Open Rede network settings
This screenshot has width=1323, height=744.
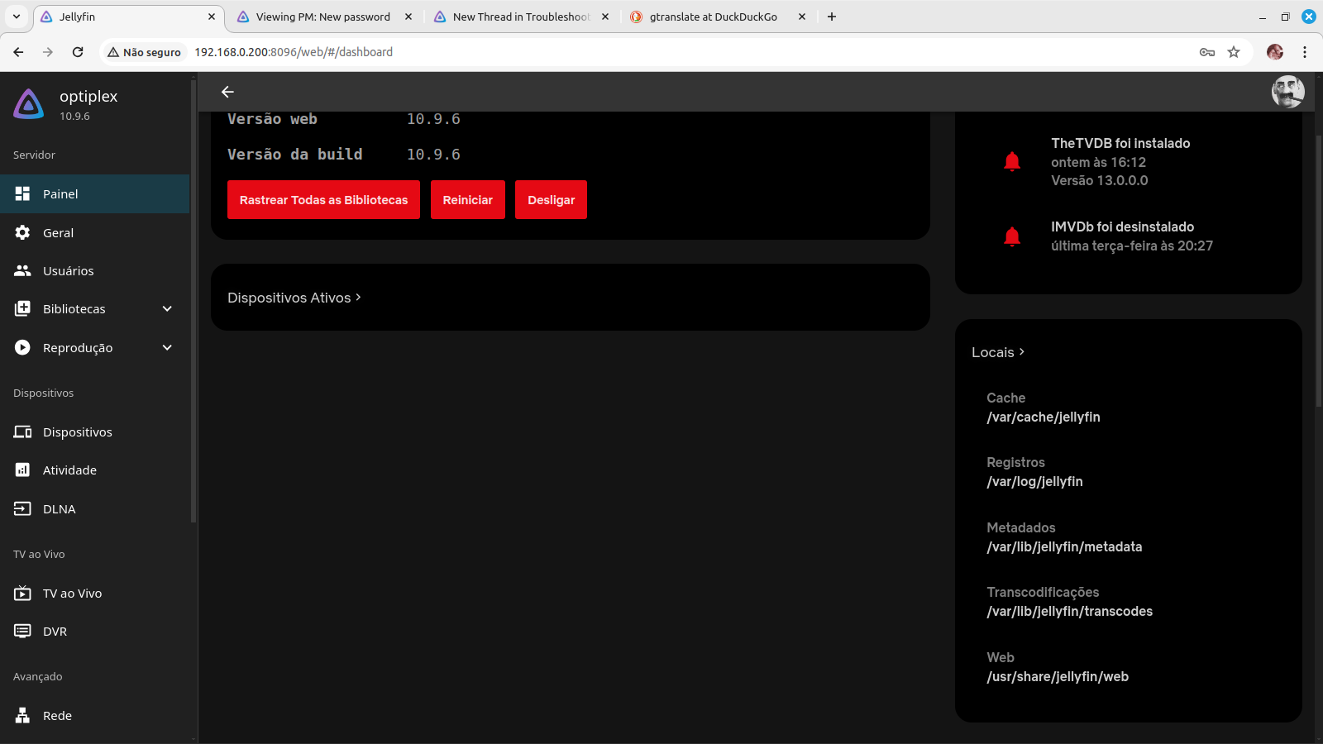[x=57, y=716]
